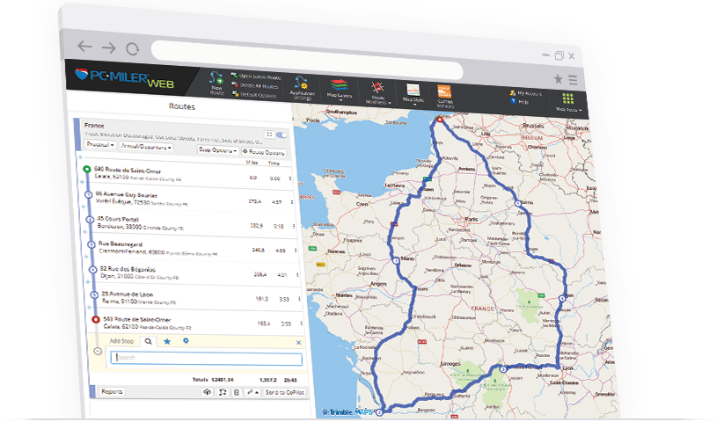Open Default Options
Screen dimensions: 724x429
254,95
